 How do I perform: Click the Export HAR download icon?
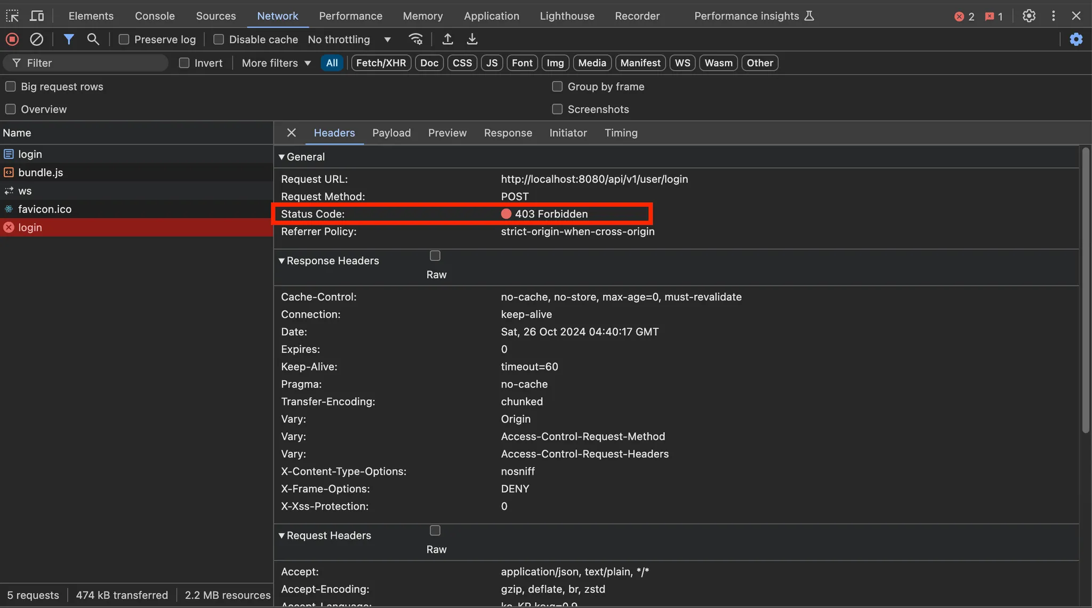(x=472, y=39)
